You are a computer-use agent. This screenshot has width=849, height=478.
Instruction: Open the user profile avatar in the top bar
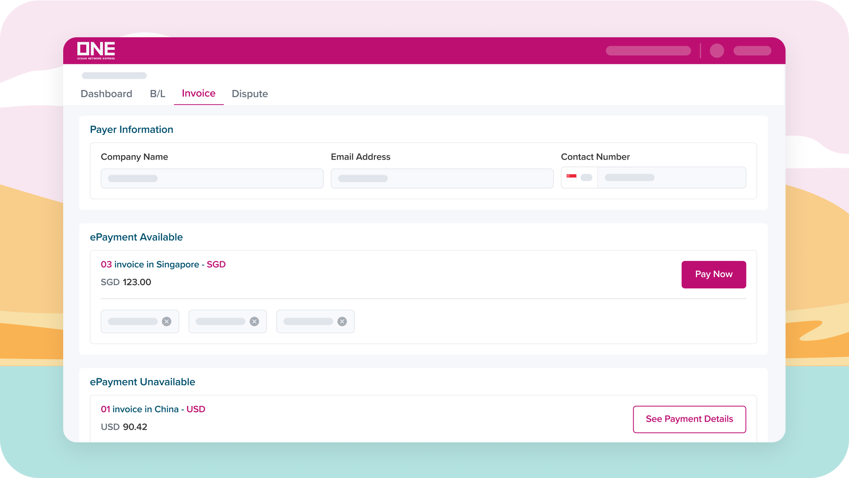coord(717,51)
